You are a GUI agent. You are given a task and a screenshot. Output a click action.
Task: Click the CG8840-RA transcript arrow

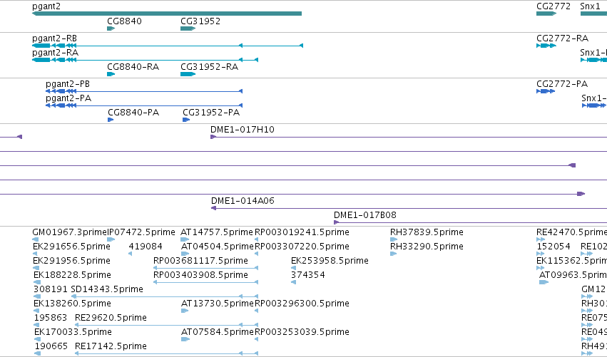click(x=111, y=74)
